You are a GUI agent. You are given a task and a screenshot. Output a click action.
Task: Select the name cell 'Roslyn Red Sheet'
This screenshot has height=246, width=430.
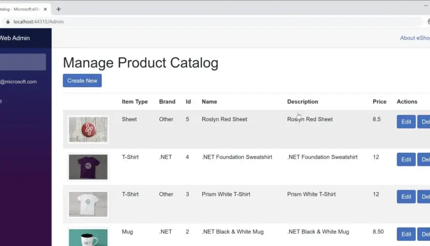tap(224, 119)
